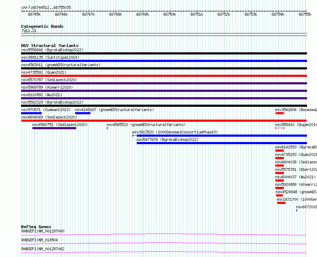
Task: Open the nsv6604038 variant label
Action: [296, 162]
